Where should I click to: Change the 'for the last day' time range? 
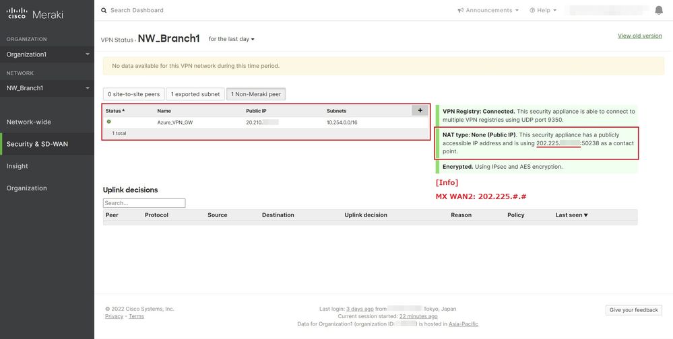pos(232,39)
